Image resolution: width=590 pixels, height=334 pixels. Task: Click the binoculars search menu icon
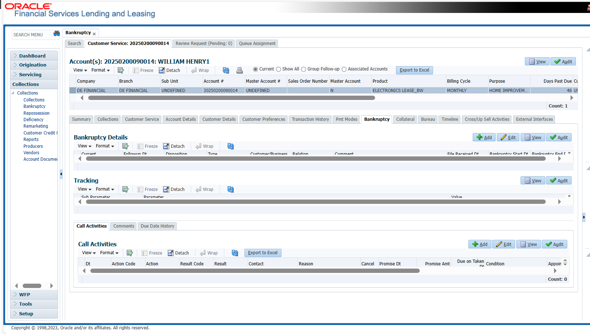click(x=57, y=33)
